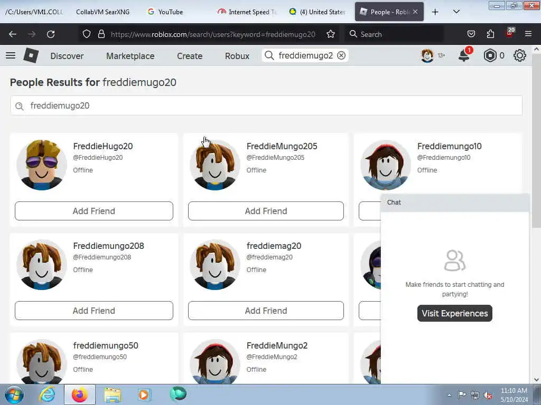
Task: Open the taskbar clock showing 11:10 AM
Action: [514, 395]
